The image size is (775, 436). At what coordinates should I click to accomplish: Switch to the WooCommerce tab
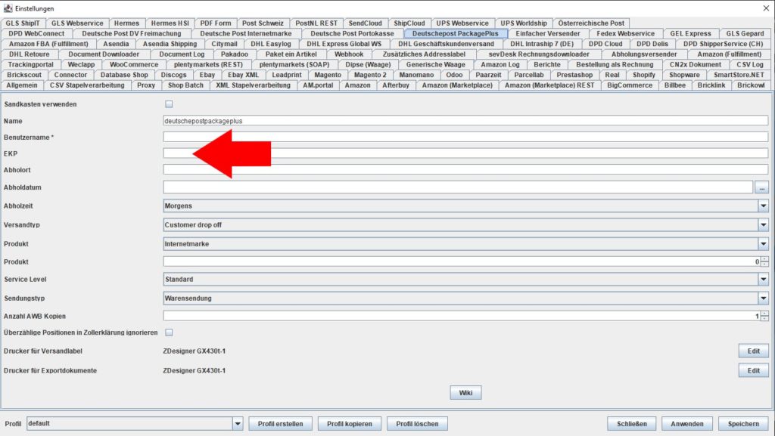[x=134, y=65]
